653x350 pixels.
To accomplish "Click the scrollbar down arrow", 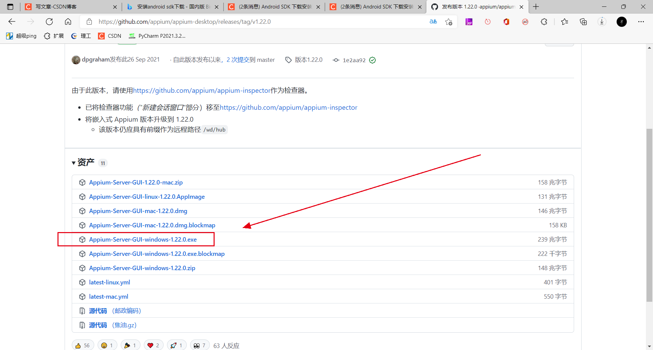I will pyautogui.click(x=650, y=347).
